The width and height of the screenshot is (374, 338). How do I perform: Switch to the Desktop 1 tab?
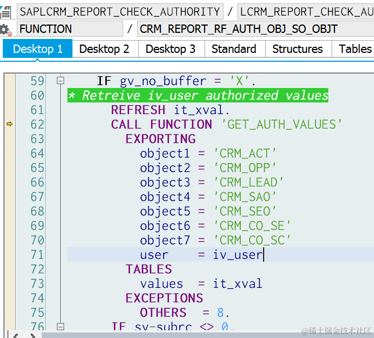37,49
